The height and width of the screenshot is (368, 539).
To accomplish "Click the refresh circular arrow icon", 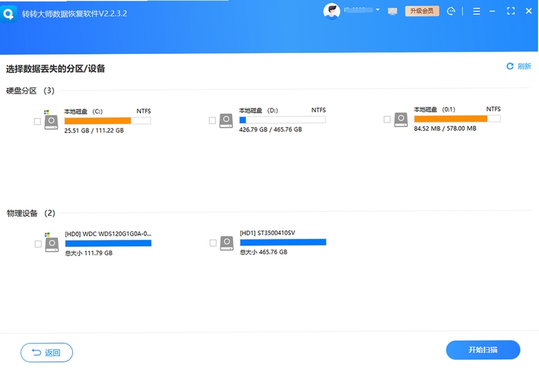I will click(x=510, y=66).
